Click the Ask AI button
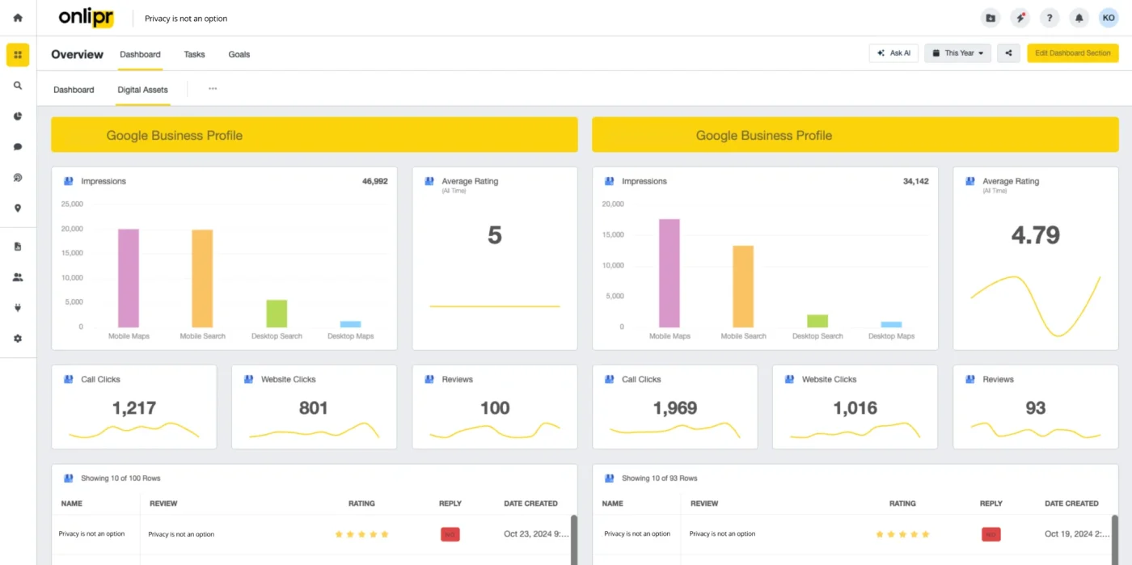Screen dimensions: 1132x565 [893, 53]
